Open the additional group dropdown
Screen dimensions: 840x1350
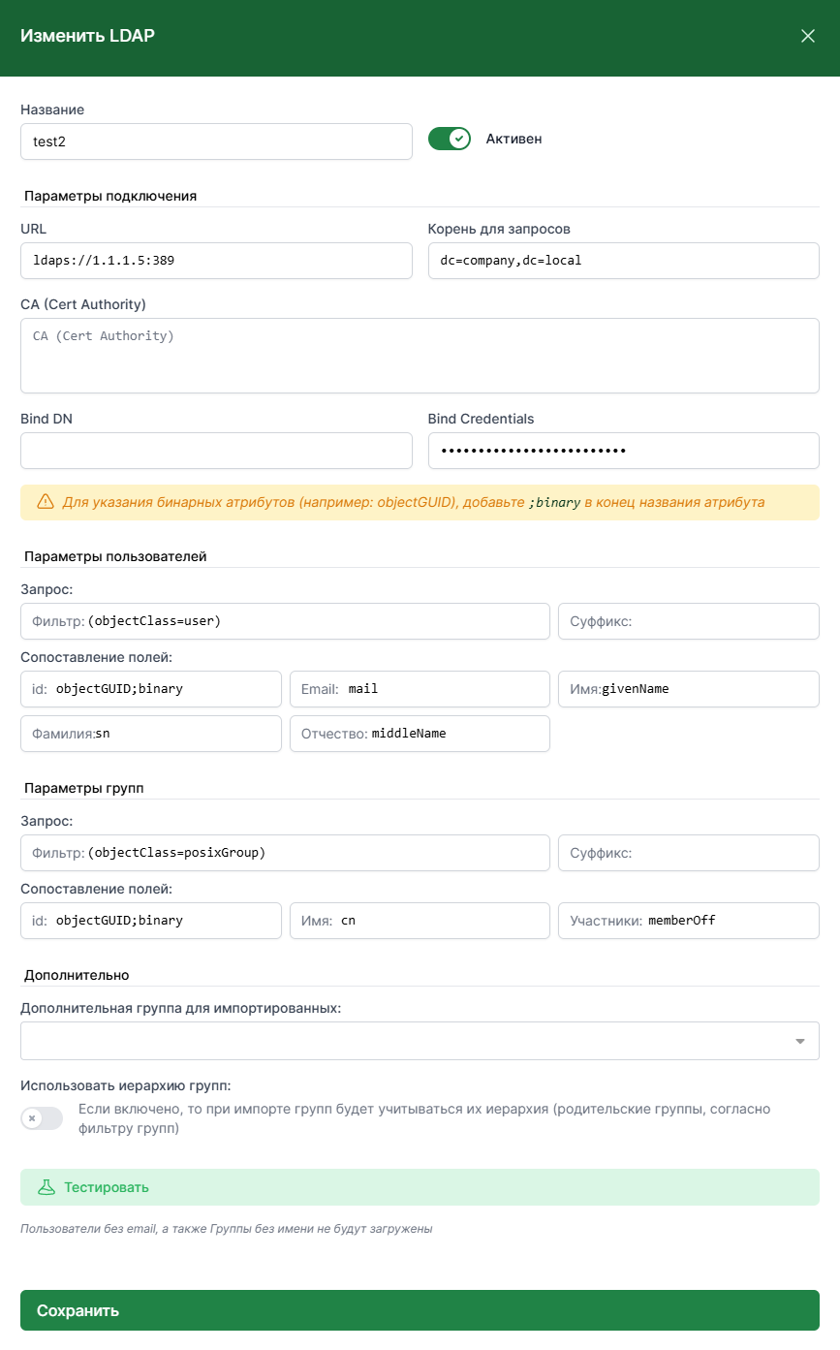(x=420, y=1041)
